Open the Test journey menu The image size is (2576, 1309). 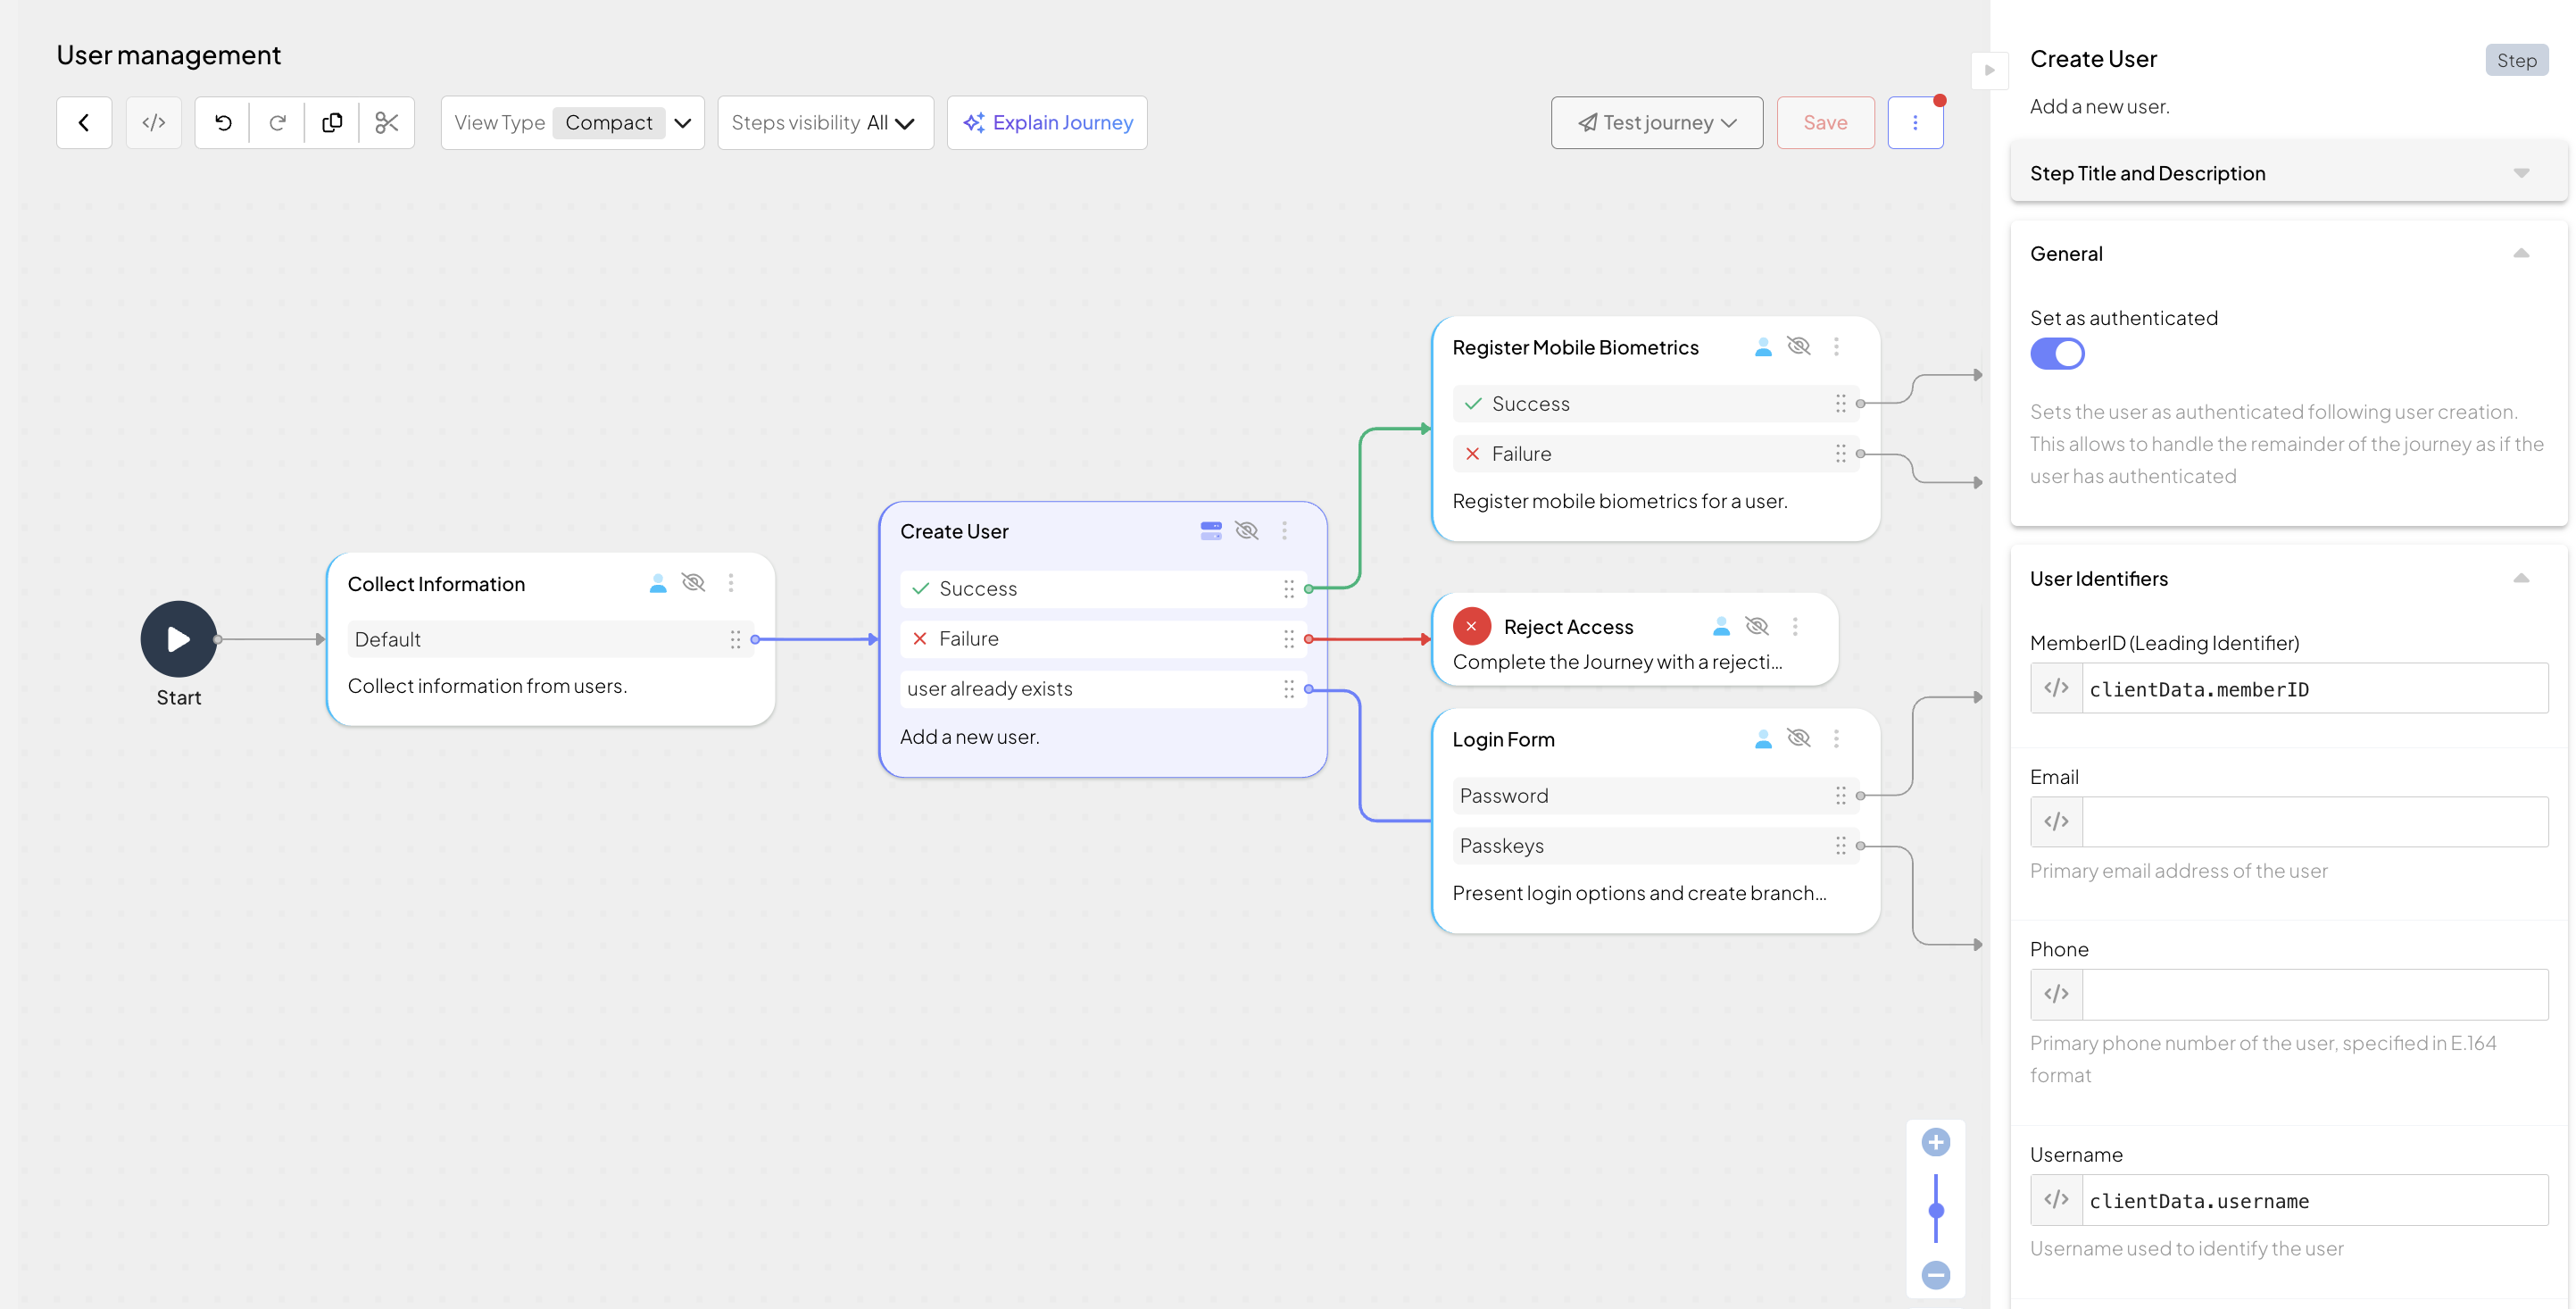click(1656, 123)
